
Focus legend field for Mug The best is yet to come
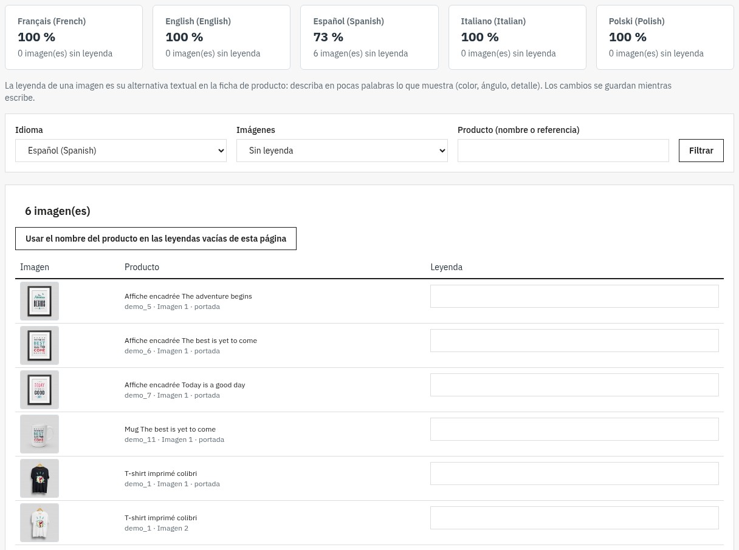click(x=574, y=429)
